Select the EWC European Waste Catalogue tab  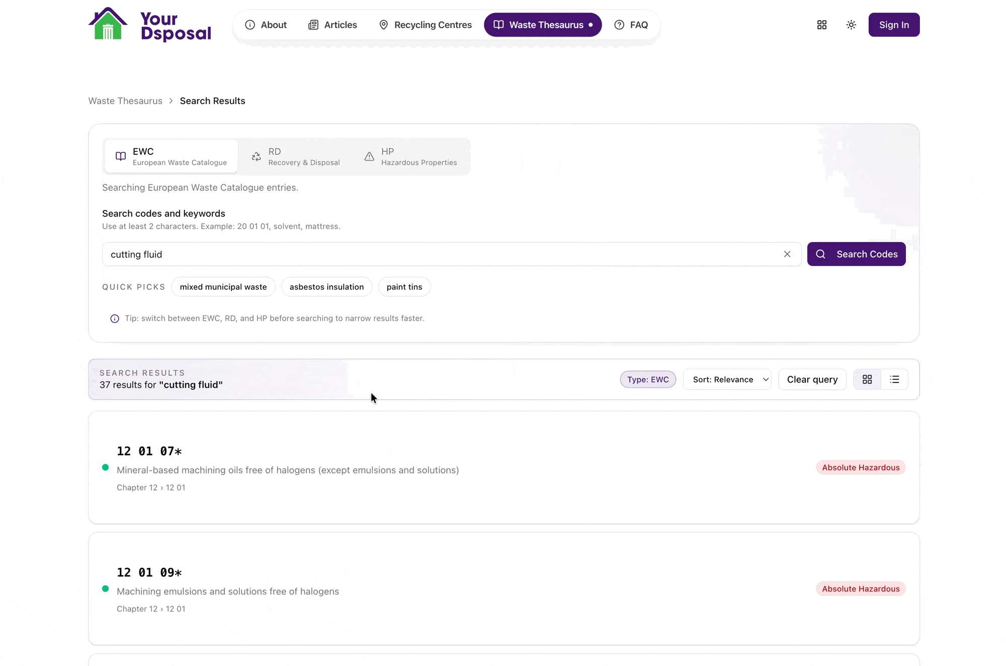[171, 156]
